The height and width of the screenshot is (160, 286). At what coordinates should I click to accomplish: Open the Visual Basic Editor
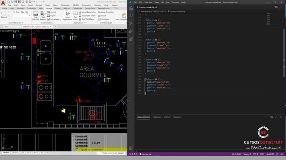[x=88, y=12]
